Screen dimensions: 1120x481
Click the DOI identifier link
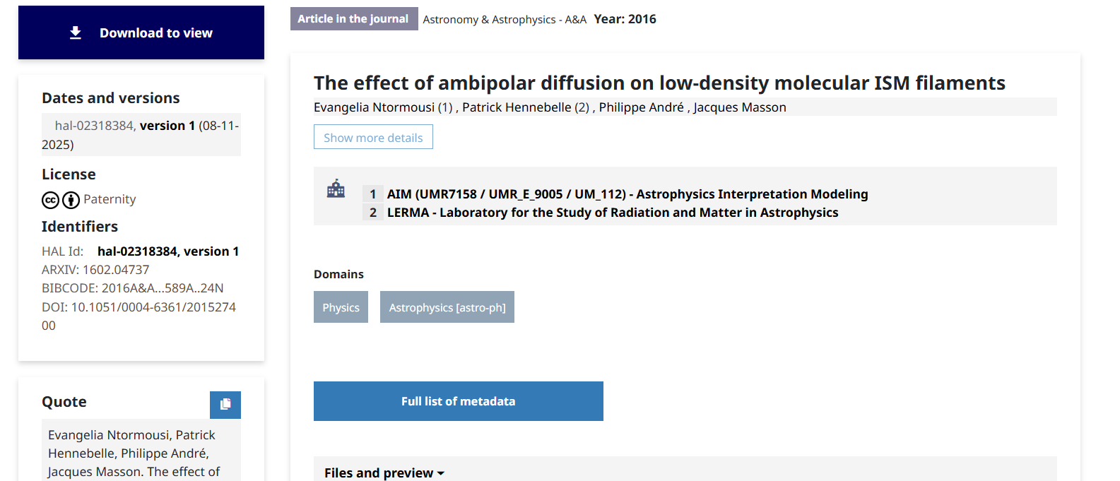pos(153,307)
